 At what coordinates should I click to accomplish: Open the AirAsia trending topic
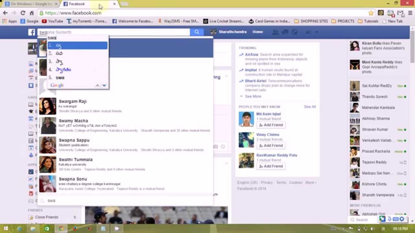tap(251, 55)
